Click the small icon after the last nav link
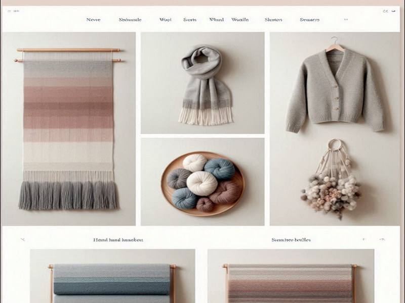Viewport: 405px width, 303px height. (346, 20)
